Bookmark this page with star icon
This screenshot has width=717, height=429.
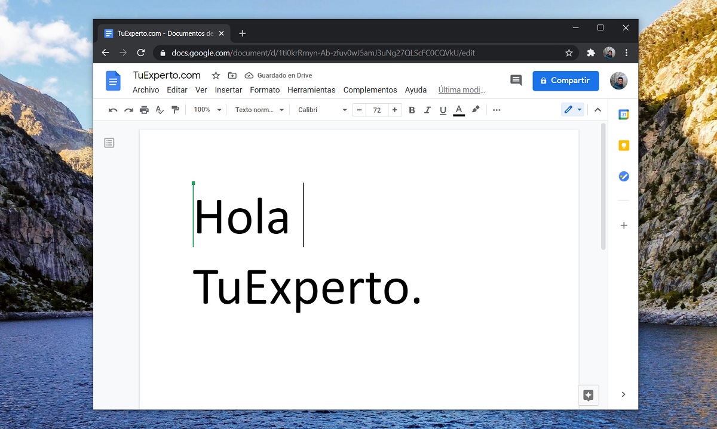[569, 53]
